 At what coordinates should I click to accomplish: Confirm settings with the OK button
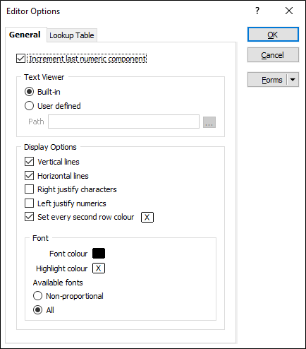pyautogui.click(x=273, y=35)
